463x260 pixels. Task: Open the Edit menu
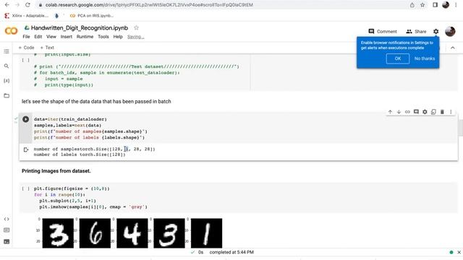(38, 37)
